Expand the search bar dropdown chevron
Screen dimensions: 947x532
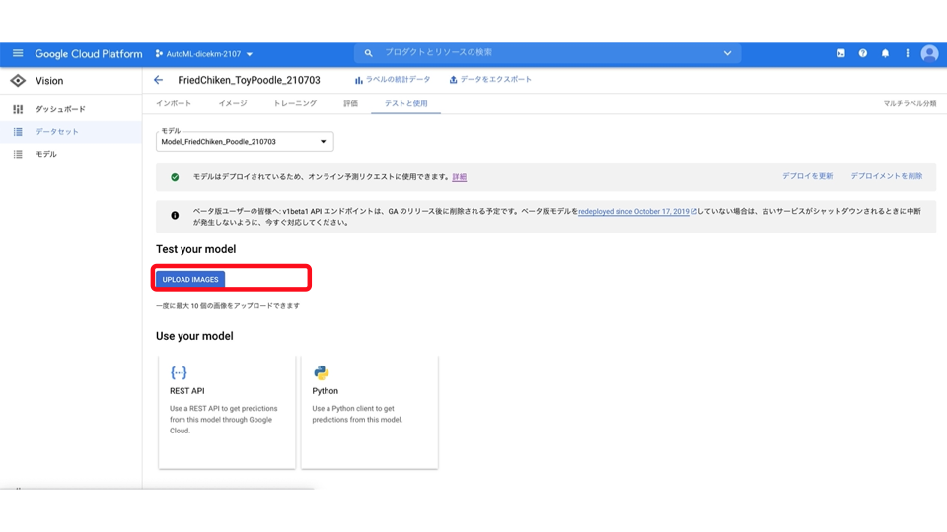(727, 53)
